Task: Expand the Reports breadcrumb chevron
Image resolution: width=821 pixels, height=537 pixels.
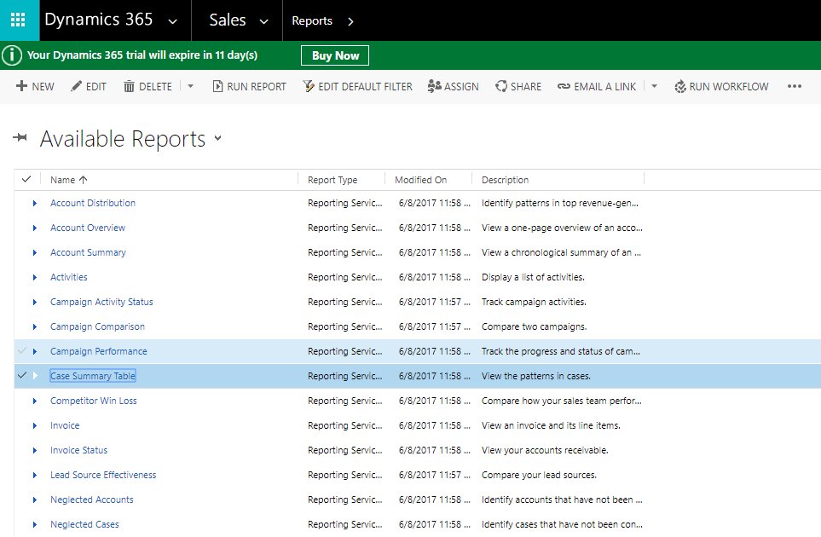Action: (350, 21)
